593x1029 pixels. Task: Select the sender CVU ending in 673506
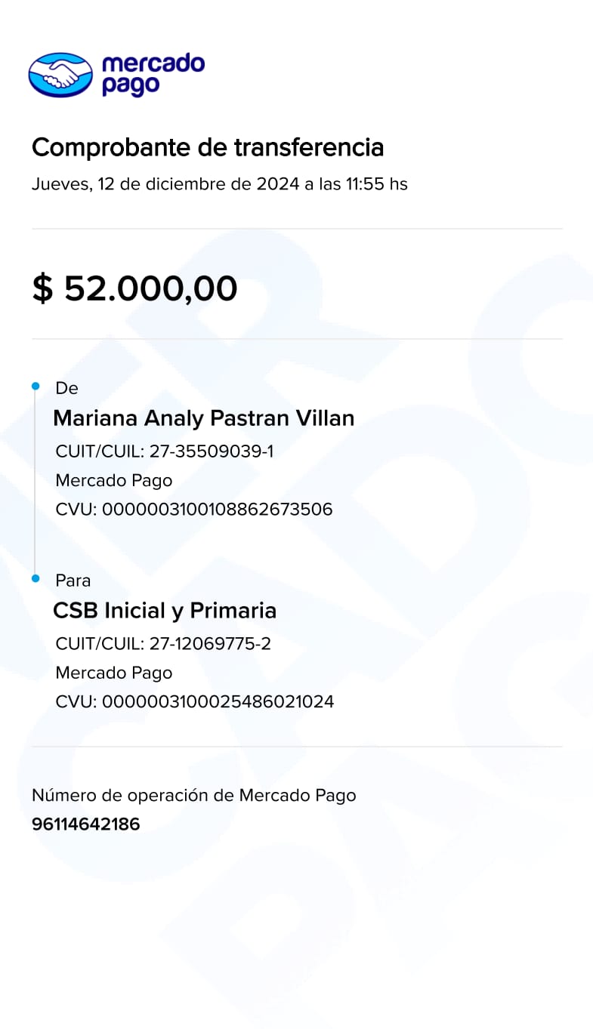(x=194, y=509)
